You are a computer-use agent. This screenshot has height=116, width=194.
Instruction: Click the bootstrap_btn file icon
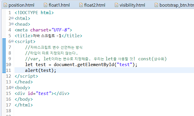click(x=156, y=5)
